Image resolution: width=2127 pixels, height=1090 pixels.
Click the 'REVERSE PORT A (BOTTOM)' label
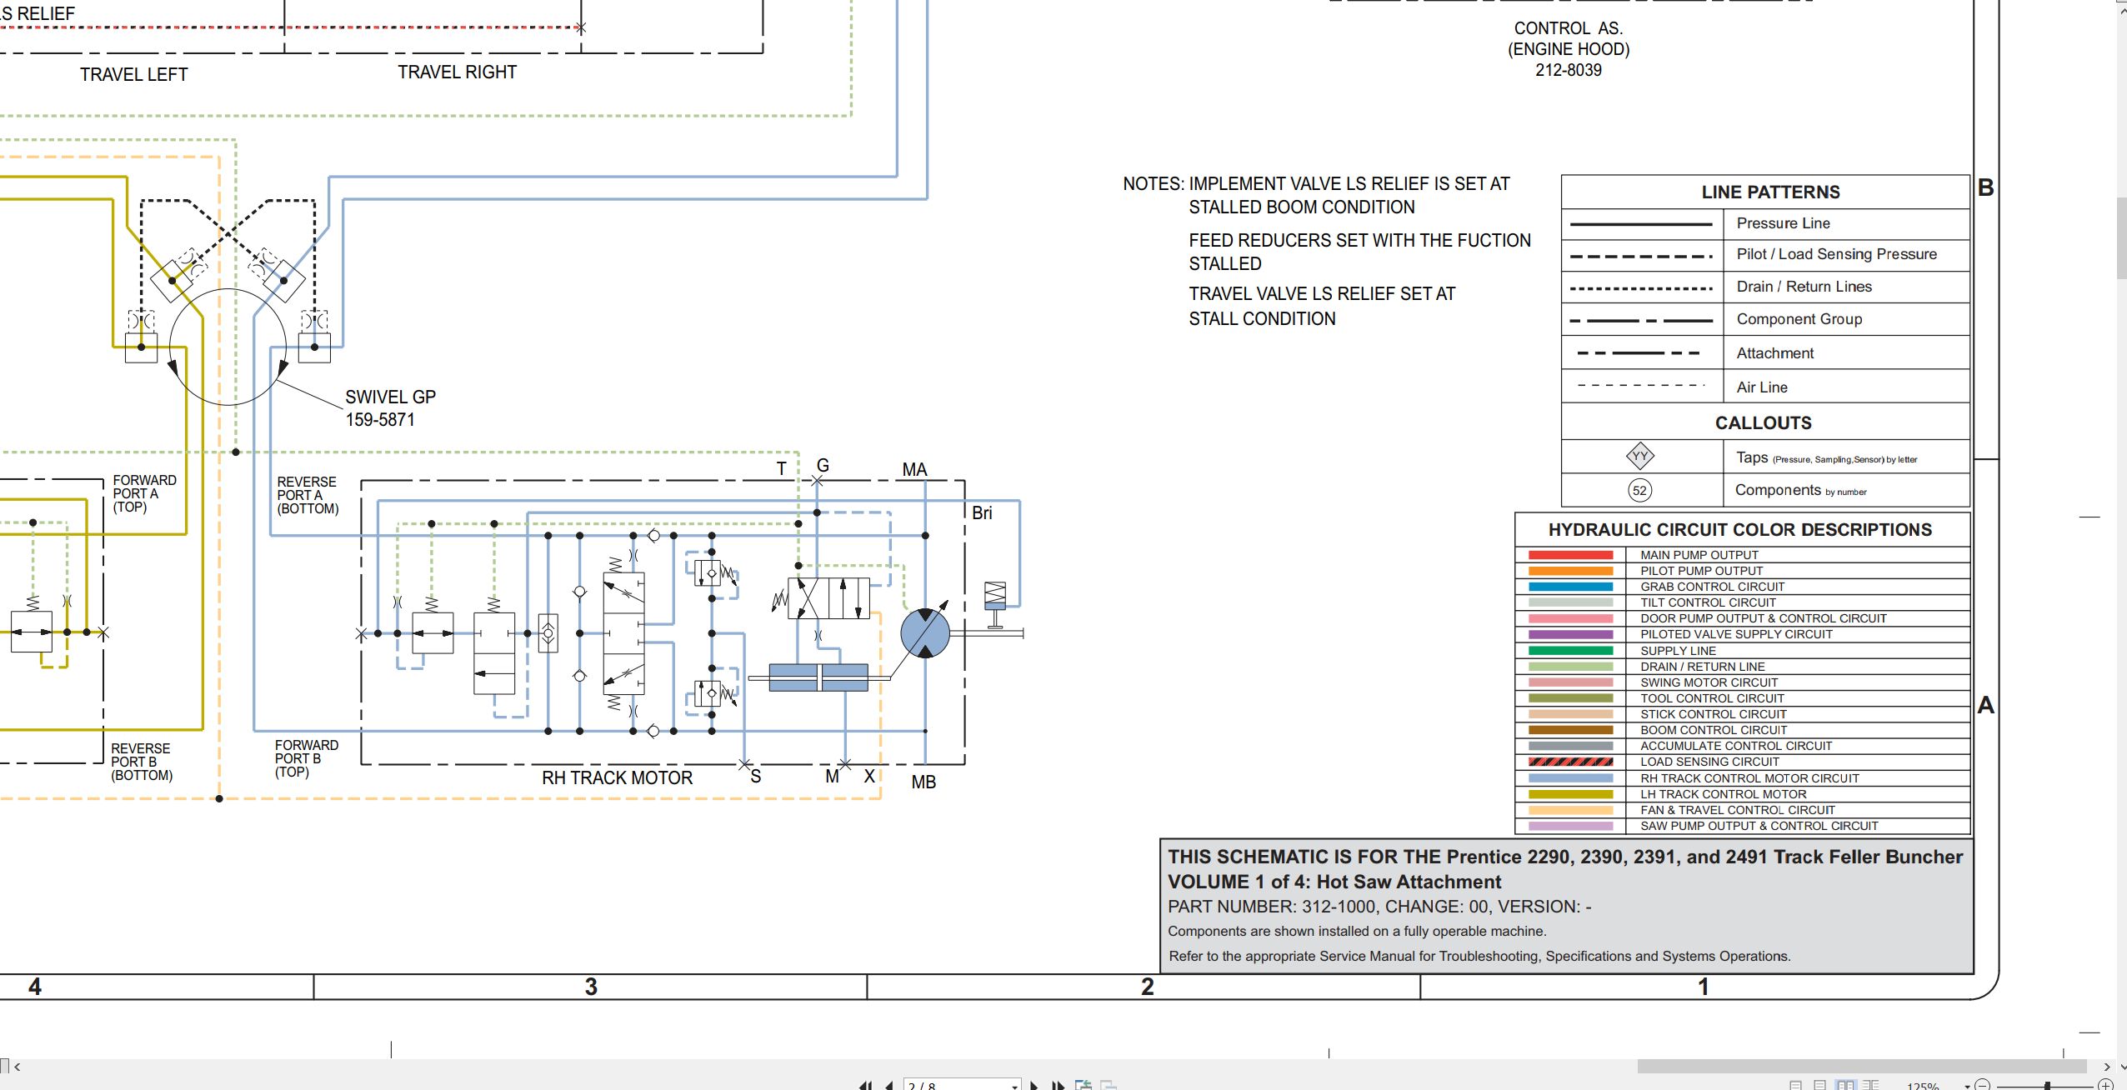pyautogui.click(x=308, y=495)
